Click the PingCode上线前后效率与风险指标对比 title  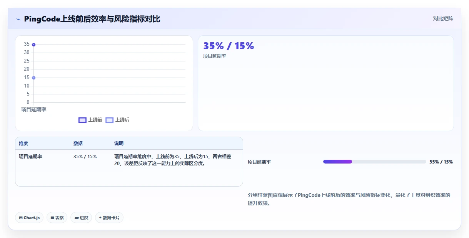tap(92, 19)
